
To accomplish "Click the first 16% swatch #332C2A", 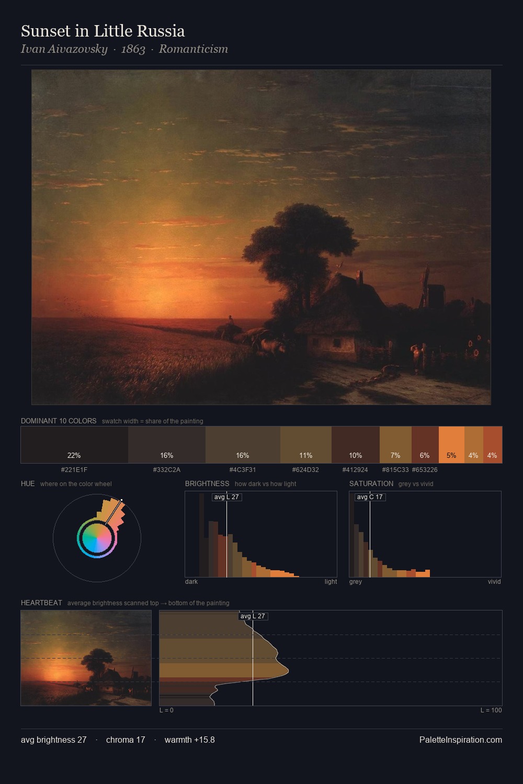I will (167, 445).
